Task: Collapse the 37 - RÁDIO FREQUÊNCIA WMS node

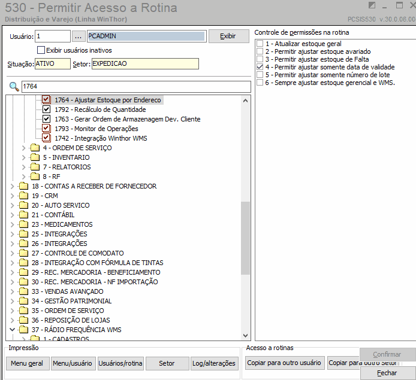Action: [x=12, y=329]
